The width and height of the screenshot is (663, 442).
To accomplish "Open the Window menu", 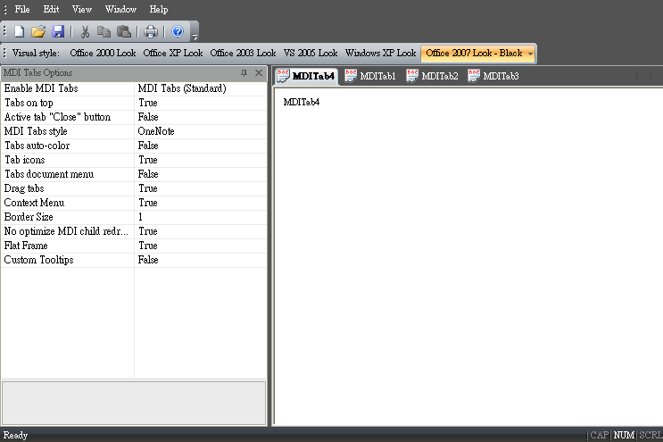I will point(120,9).
